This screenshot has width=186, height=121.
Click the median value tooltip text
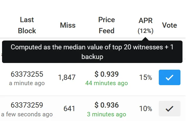coord(92,52)
